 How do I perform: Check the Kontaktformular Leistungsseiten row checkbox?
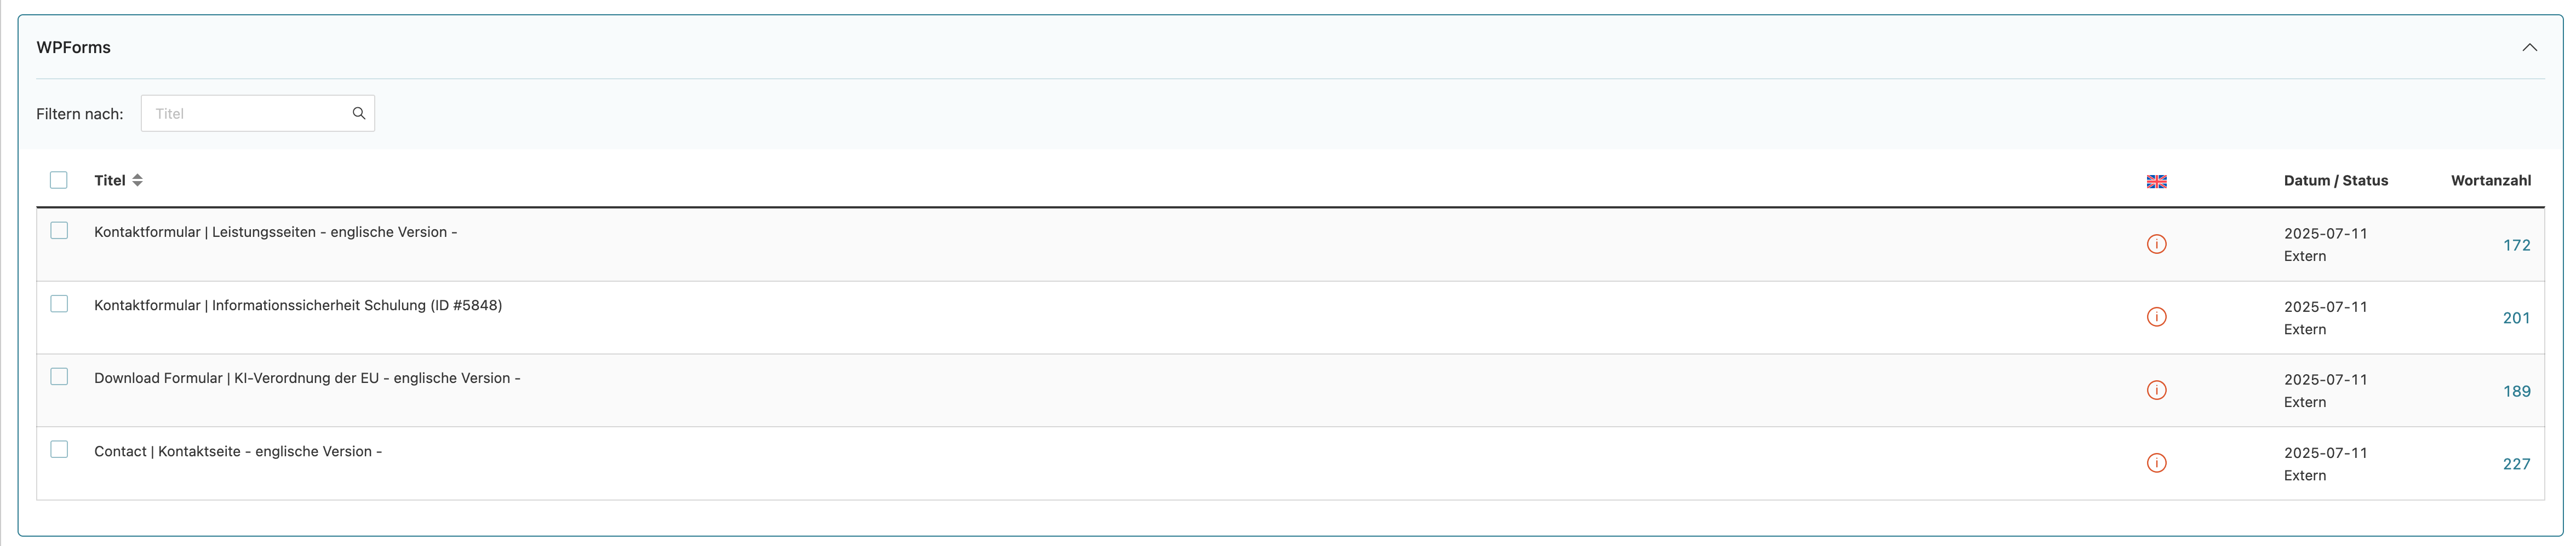pyautogui.click(x=59, y=230)
